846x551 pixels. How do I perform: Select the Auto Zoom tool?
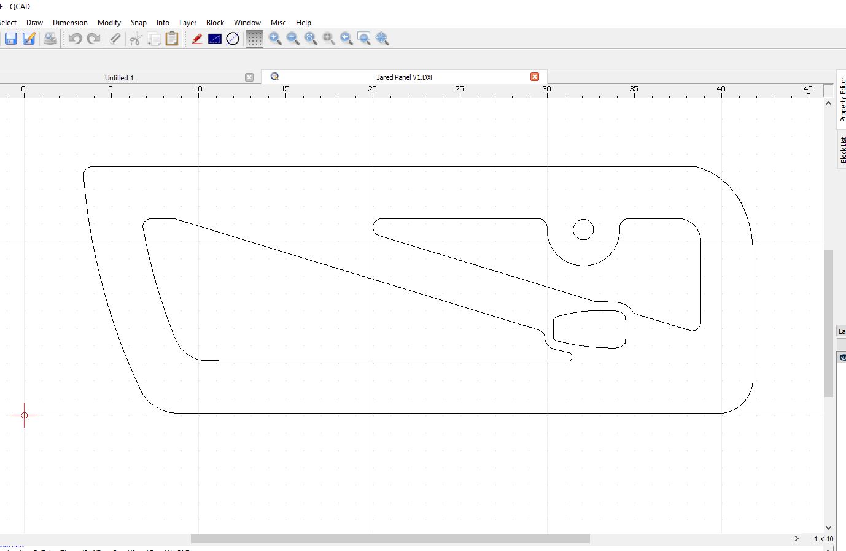tap(311, 39)
